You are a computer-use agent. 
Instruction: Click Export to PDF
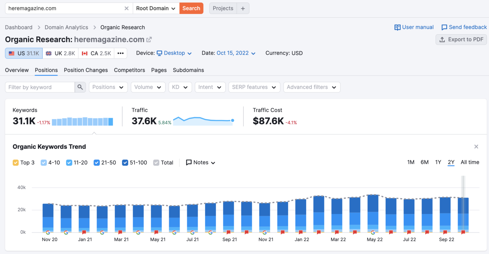pos(461,39)
